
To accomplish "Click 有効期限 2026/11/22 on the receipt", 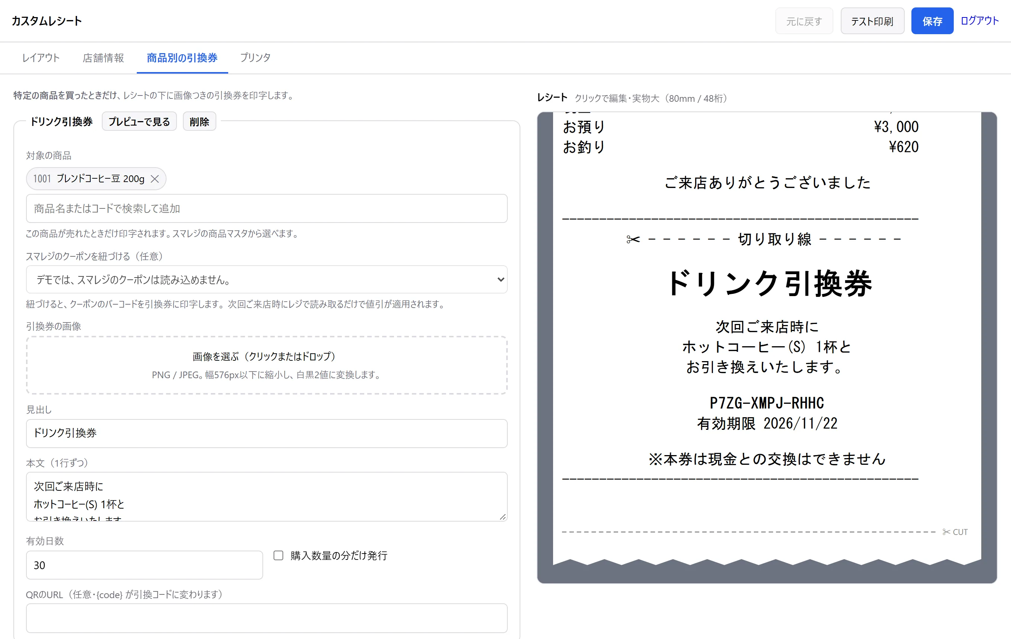I will point(768,424).
